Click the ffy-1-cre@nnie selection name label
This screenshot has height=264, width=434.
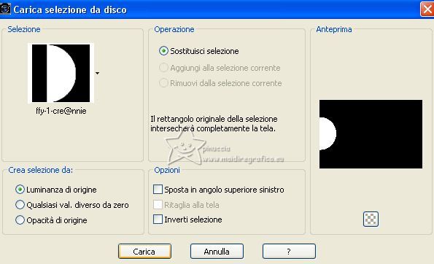click(61, 111)
